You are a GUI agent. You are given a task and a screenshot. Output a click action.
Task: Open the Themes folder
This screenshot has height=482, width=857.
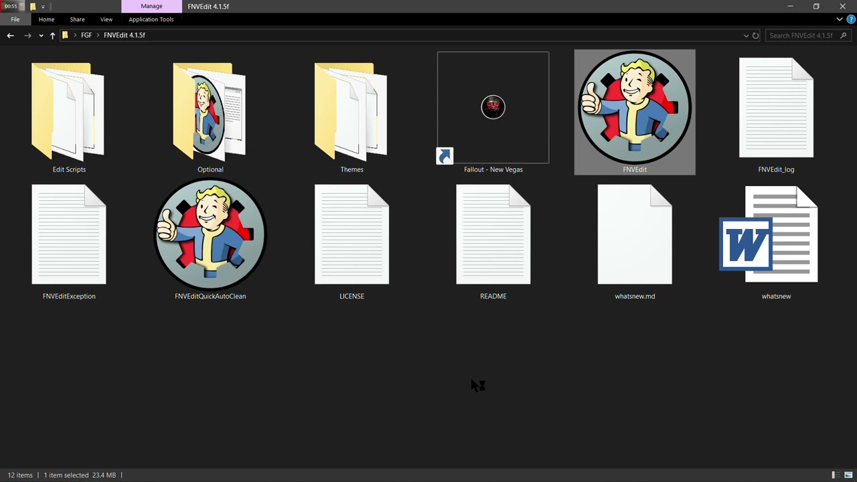[x=352, y=111]
